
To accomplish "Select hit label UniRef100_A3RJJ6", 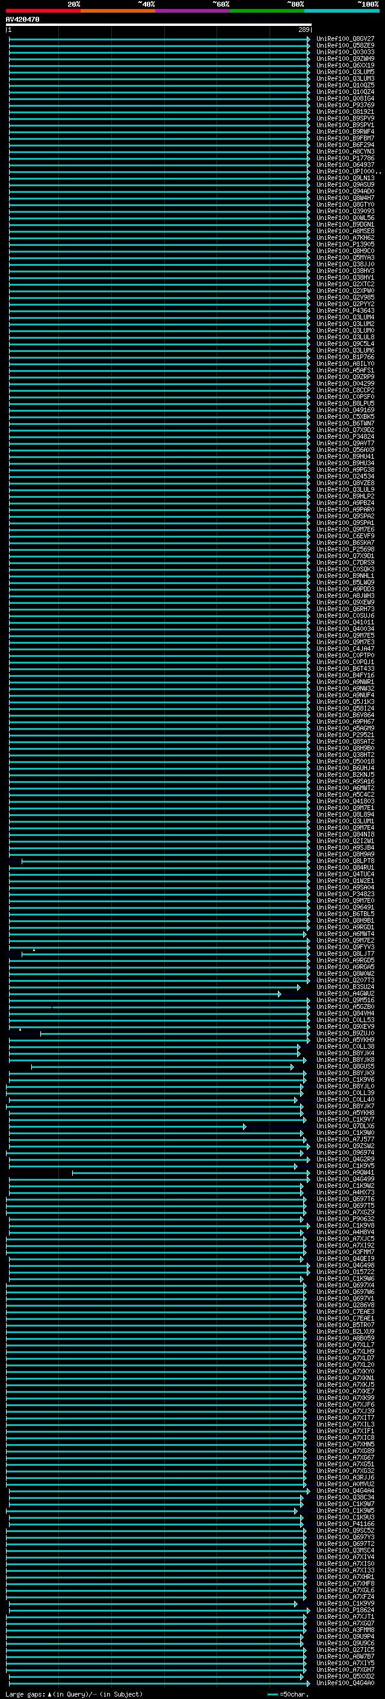I will point(345,1478).
